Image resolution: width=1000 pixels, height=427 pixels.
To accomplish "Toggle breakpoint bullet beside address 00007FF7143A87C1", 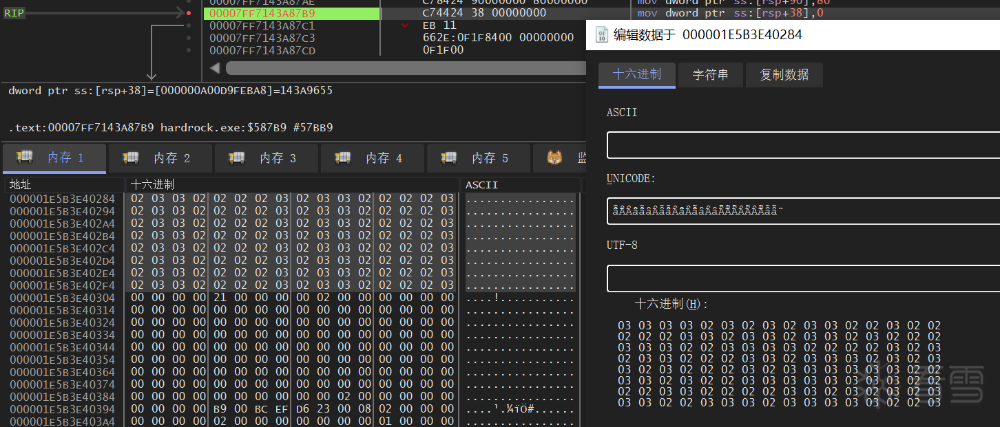I will pos(189,25).
